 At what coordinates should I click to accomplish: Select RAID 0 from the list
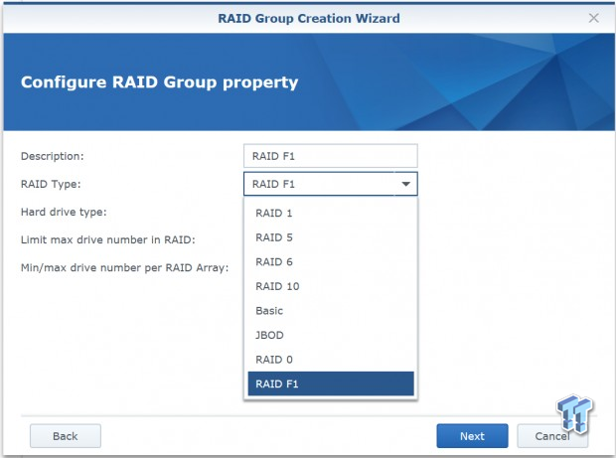tap(331, 359)
